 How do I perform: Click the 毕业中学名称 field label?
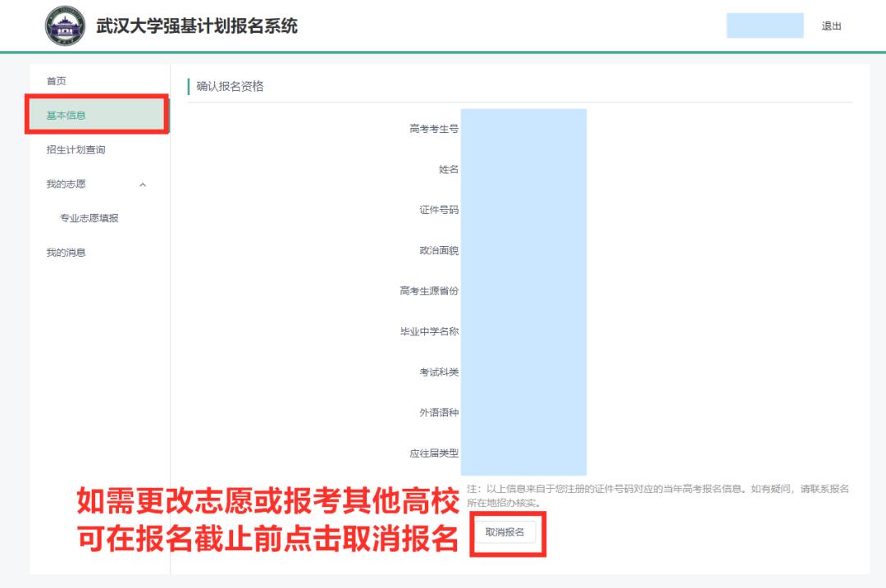(x=429, y=331)
